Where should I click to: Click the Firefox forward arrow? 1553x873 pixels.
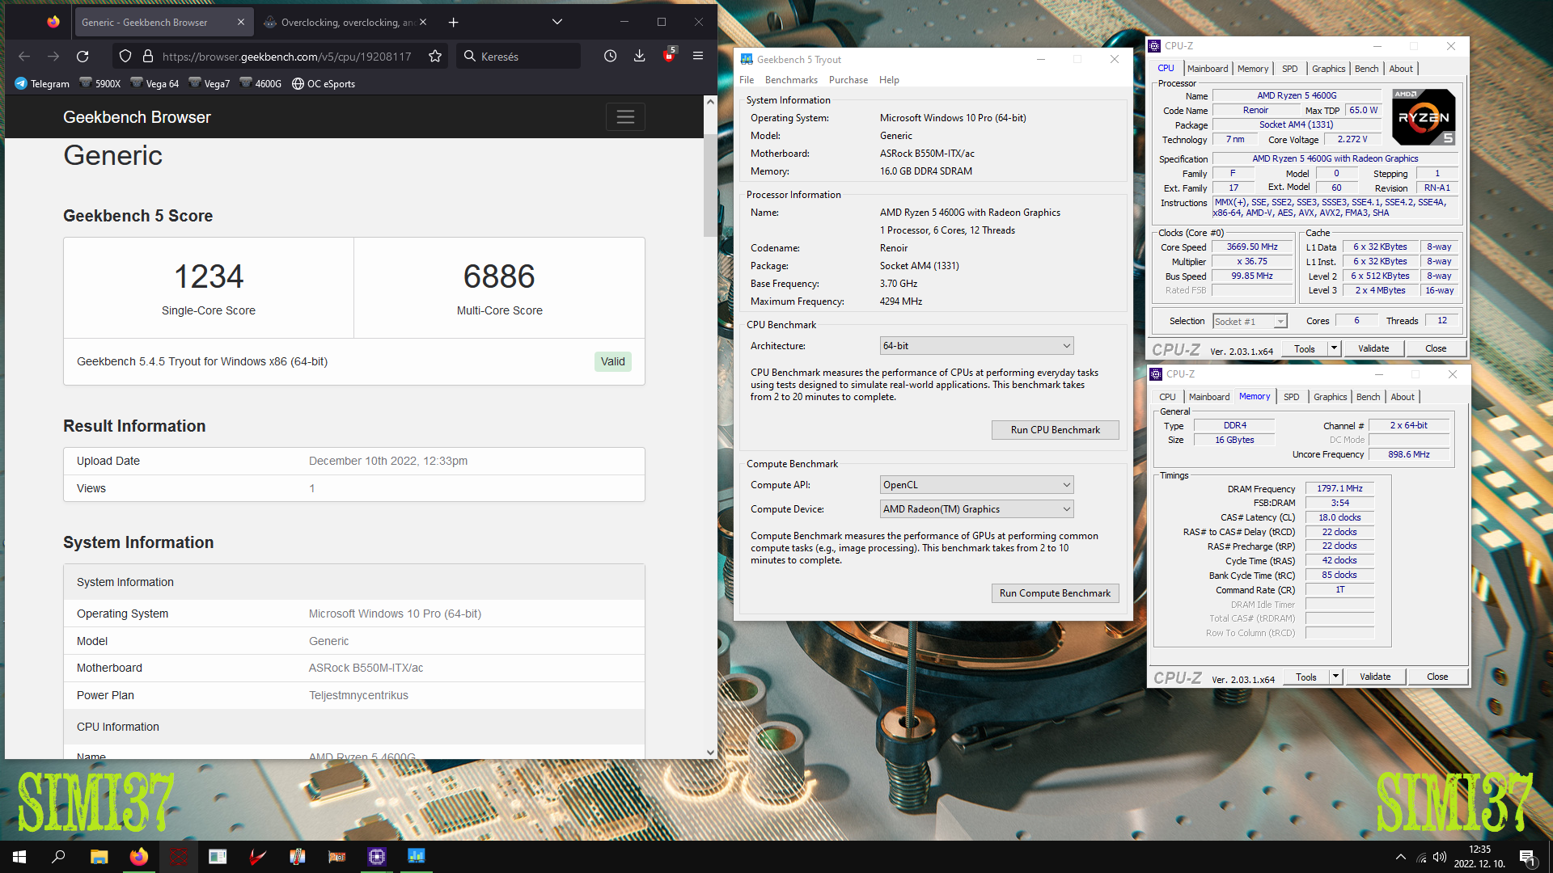click(53, 57)
